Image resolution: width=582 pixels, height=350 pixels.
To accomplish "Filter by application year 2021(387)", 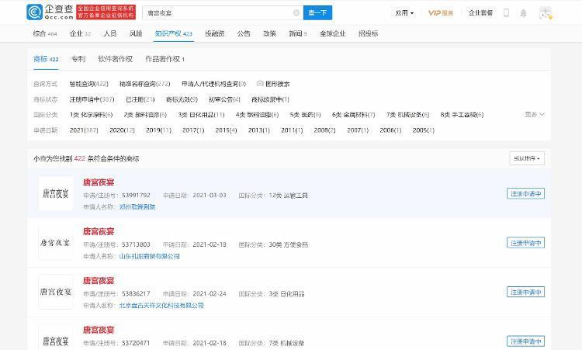I will (x=83, y=130).
